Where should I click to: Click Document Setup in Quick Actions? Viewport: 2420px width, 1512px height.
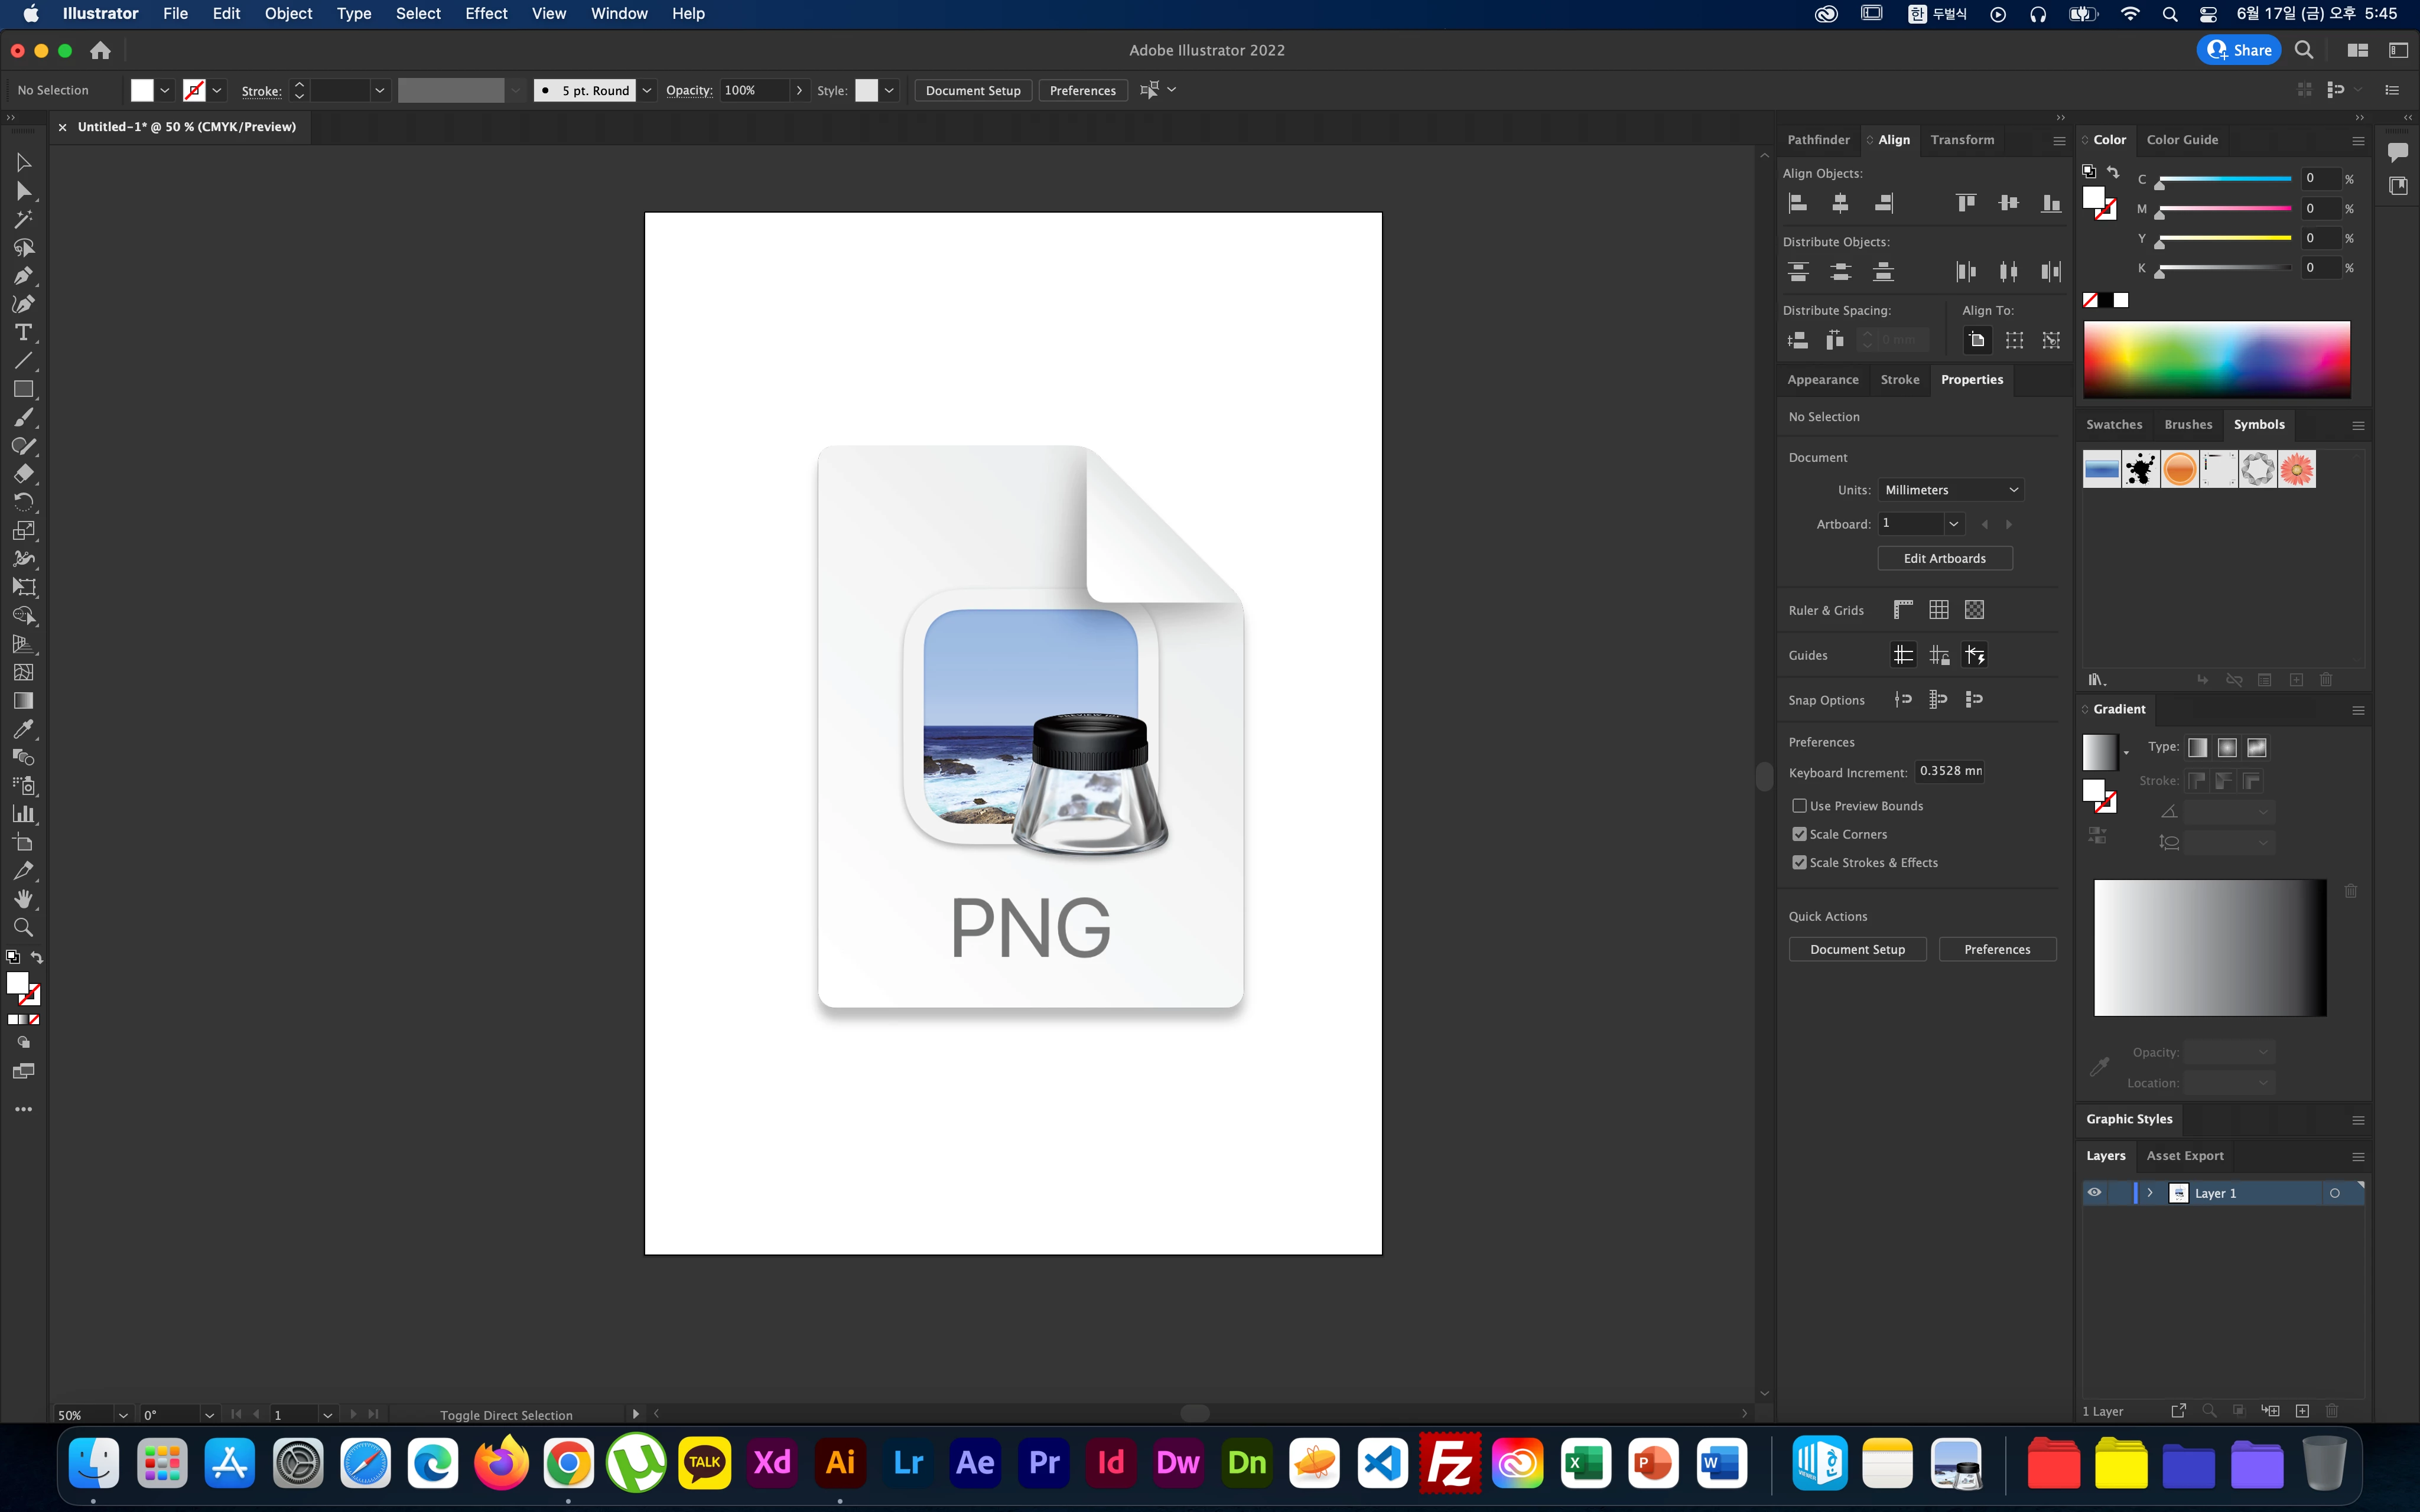tap(1857, 949)
